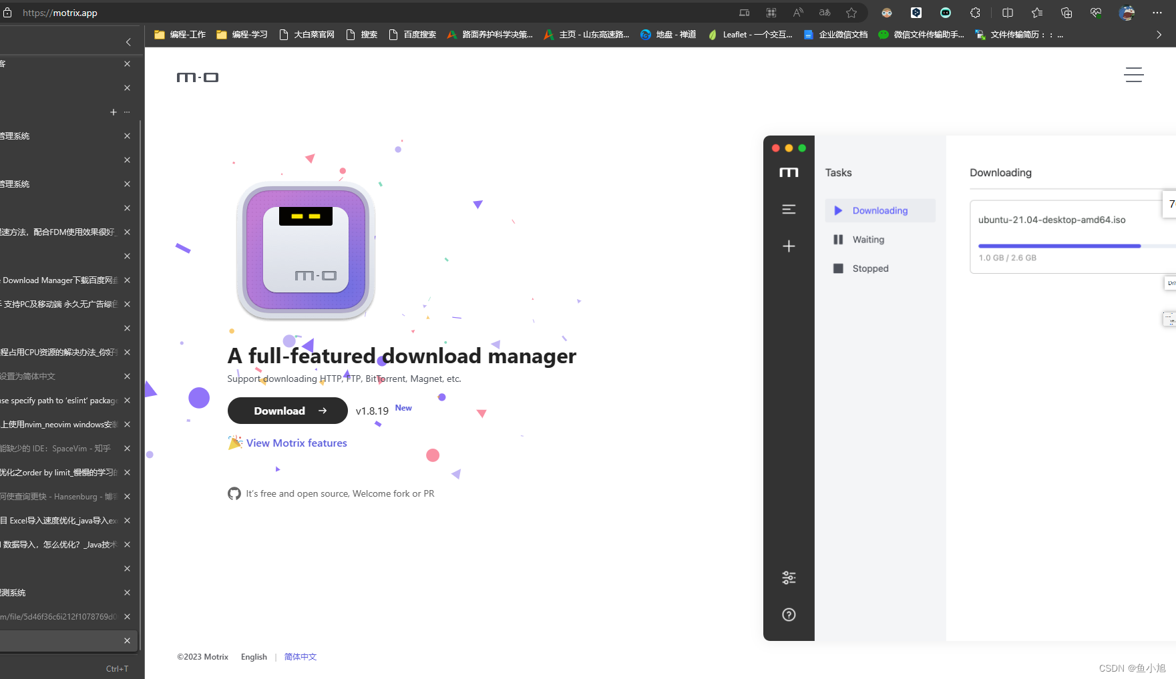1176x679 pixels.
Task: Select Waiting in the Motrix preview tasks
Action: pyautogui.click(x=880, y=240)
